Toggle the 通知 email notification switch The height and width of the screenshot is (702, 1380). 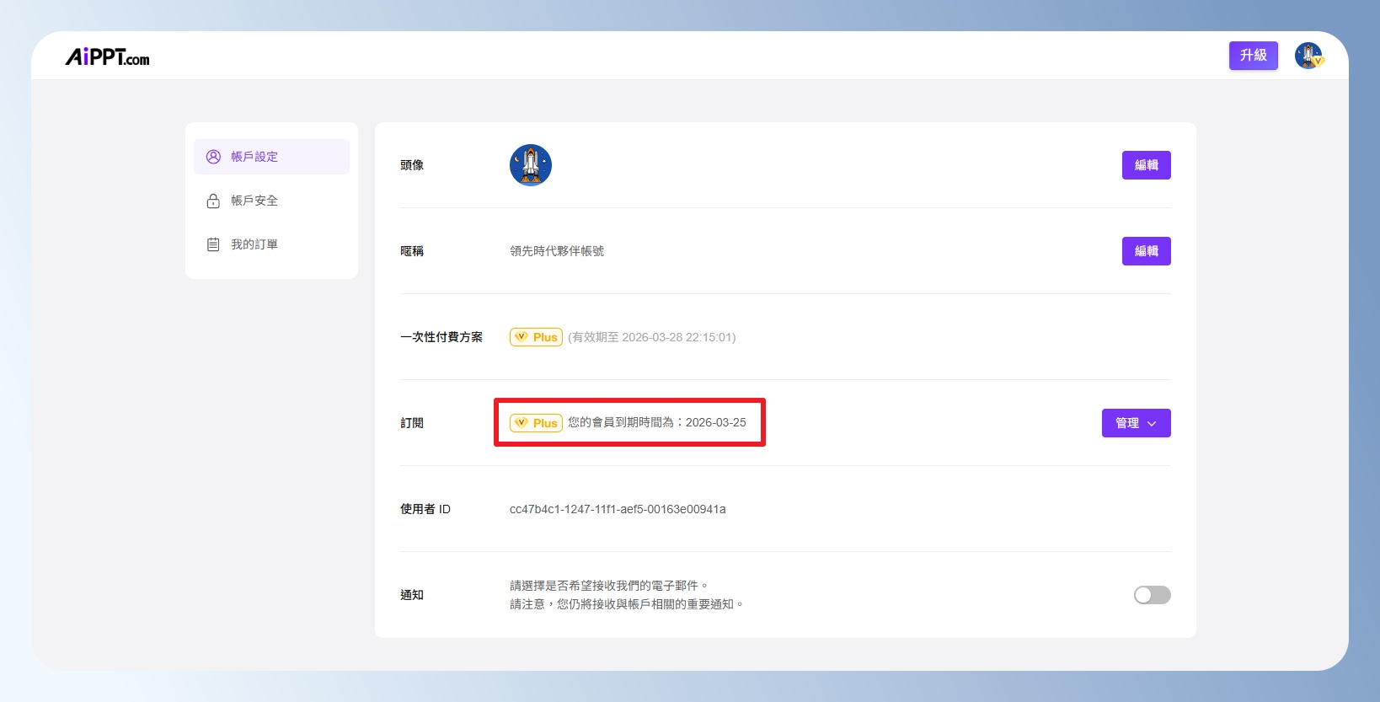[1152, 595]
